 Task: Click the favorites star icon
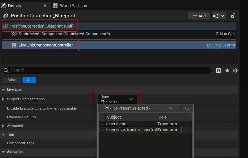(227, 71)
